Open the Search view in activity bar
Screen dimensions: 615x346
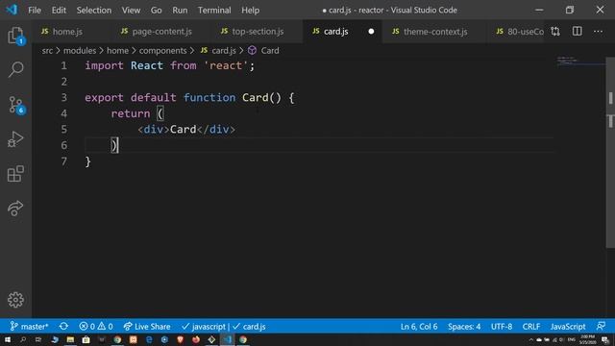click(x=15, y=69)
